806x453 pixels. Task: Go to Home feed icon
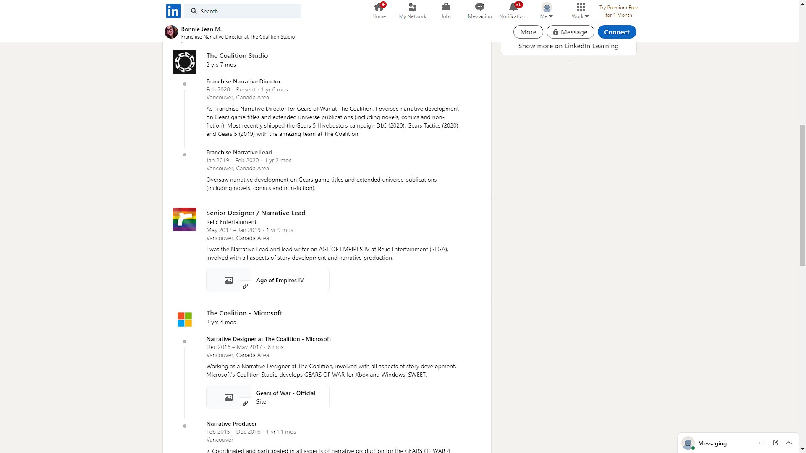pos(379,7)
